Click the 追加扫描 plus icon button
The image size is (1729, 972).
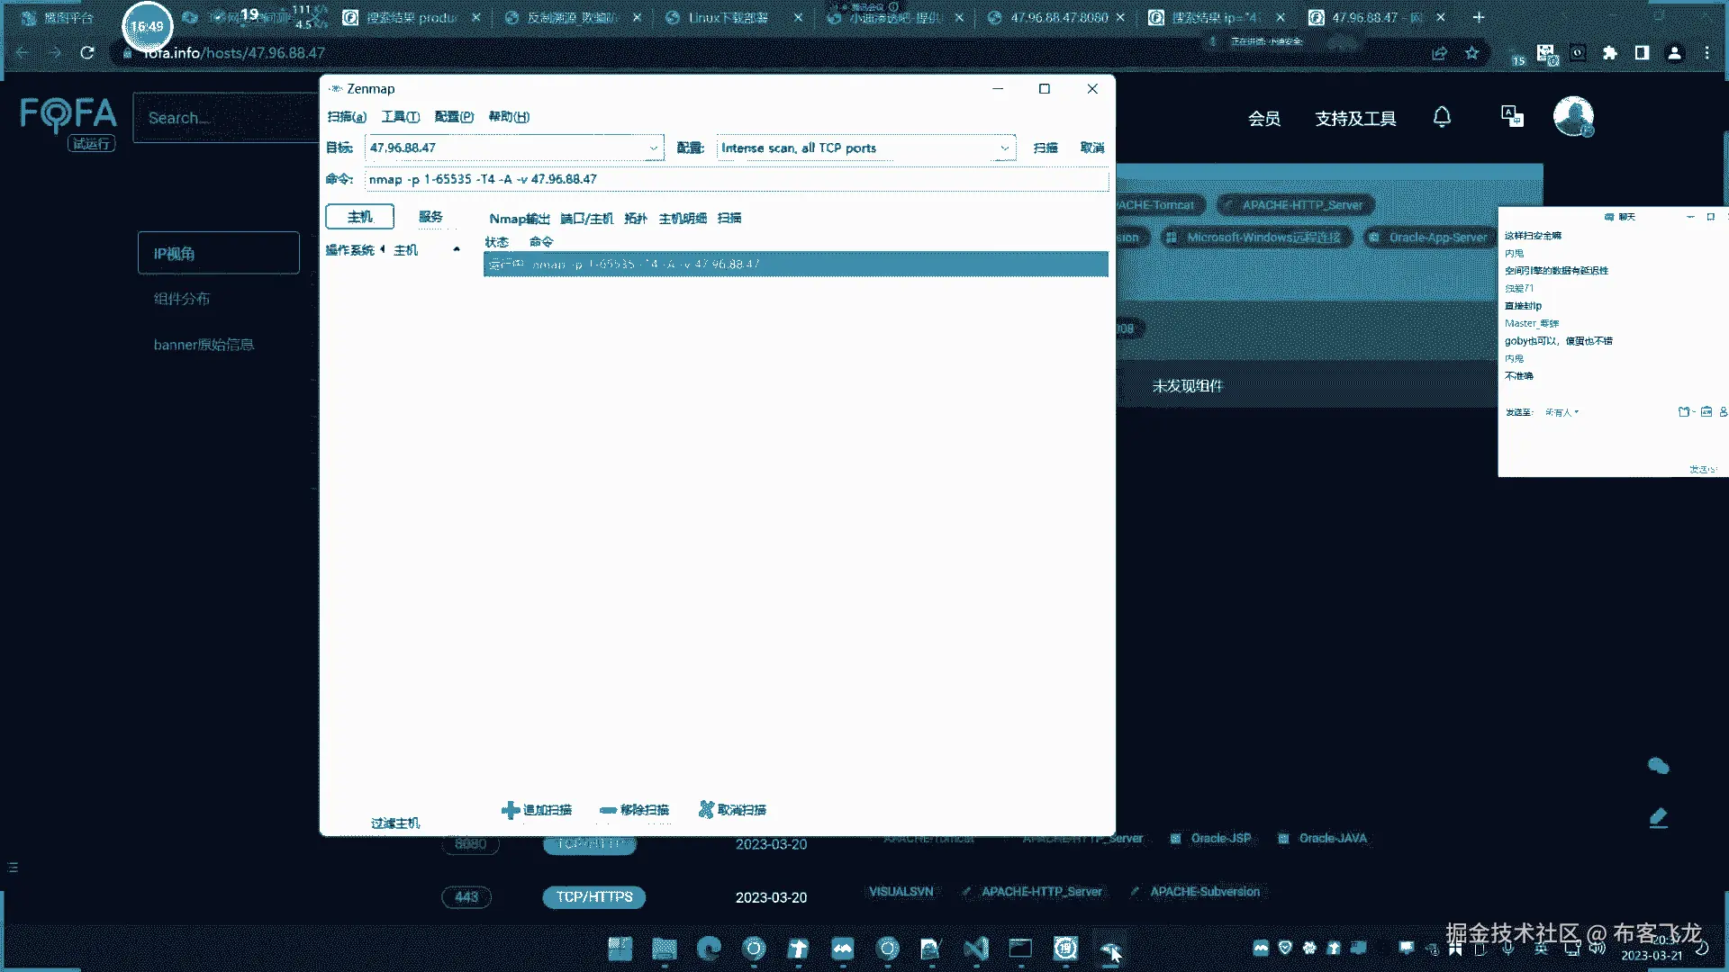point(511,810)
